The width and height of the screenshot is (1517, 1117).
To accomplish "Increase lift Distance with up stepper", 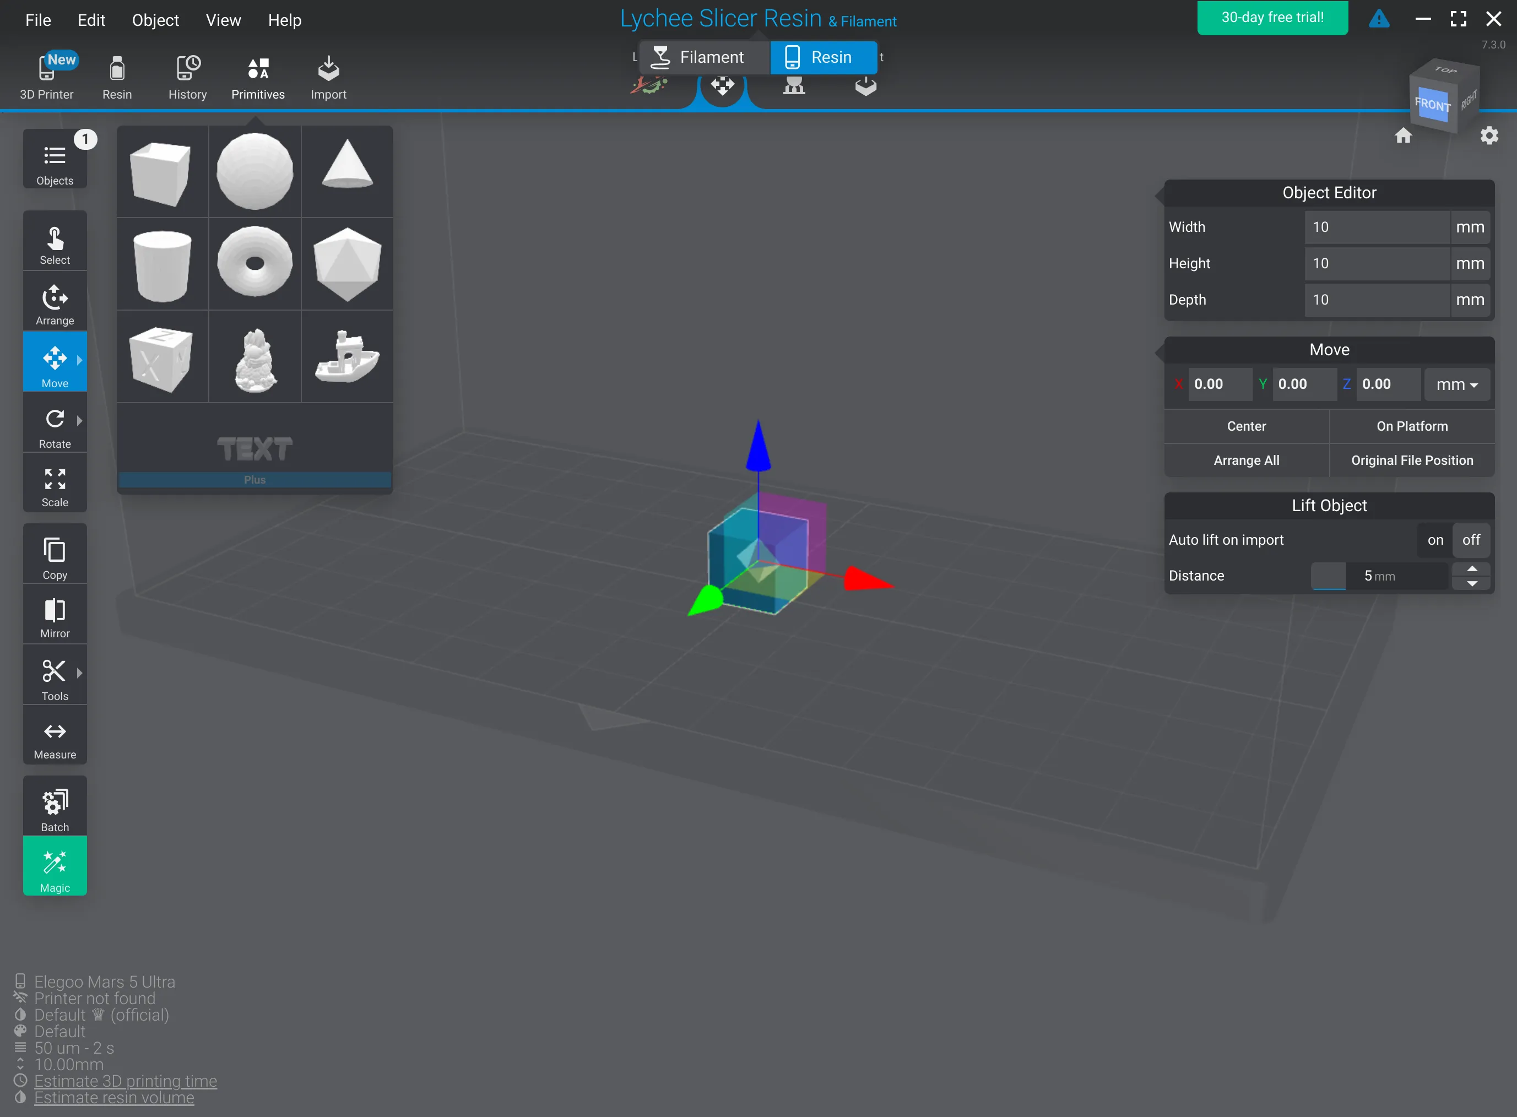I will pos(1472,568).
